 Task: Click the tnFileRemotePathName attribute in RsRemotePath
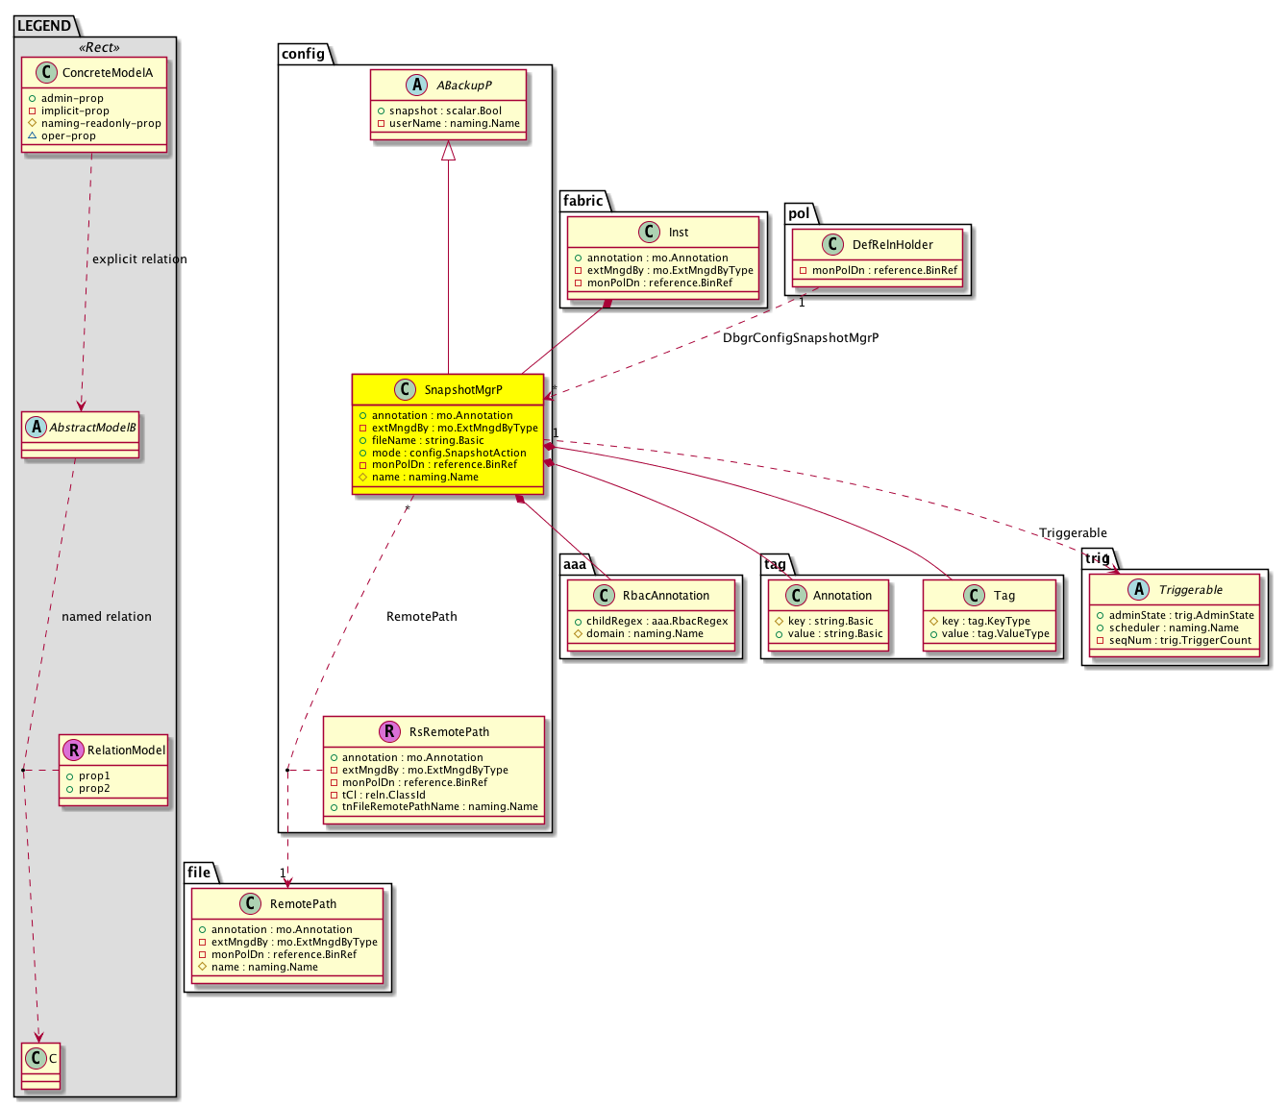(439, 807)
